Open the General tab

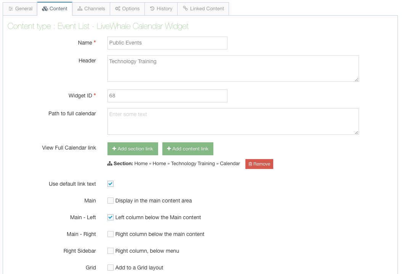(x=20, y=9)
